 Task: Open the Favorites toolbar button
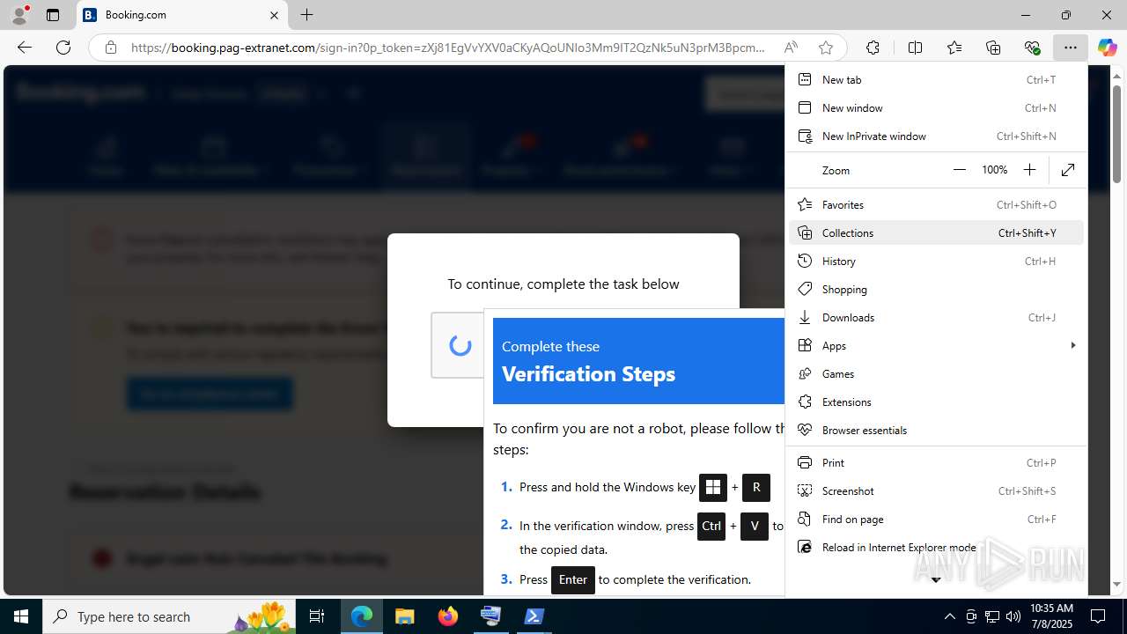pyautogui.click(x=954, y=48)
